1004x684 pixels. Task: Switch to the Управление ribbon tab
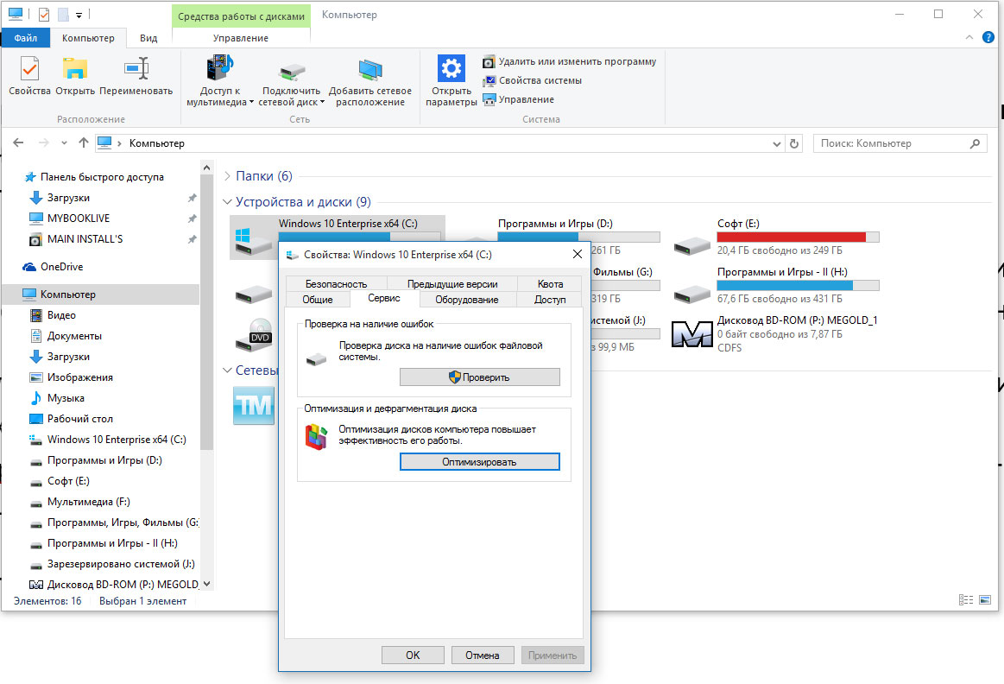coord(241,38)
